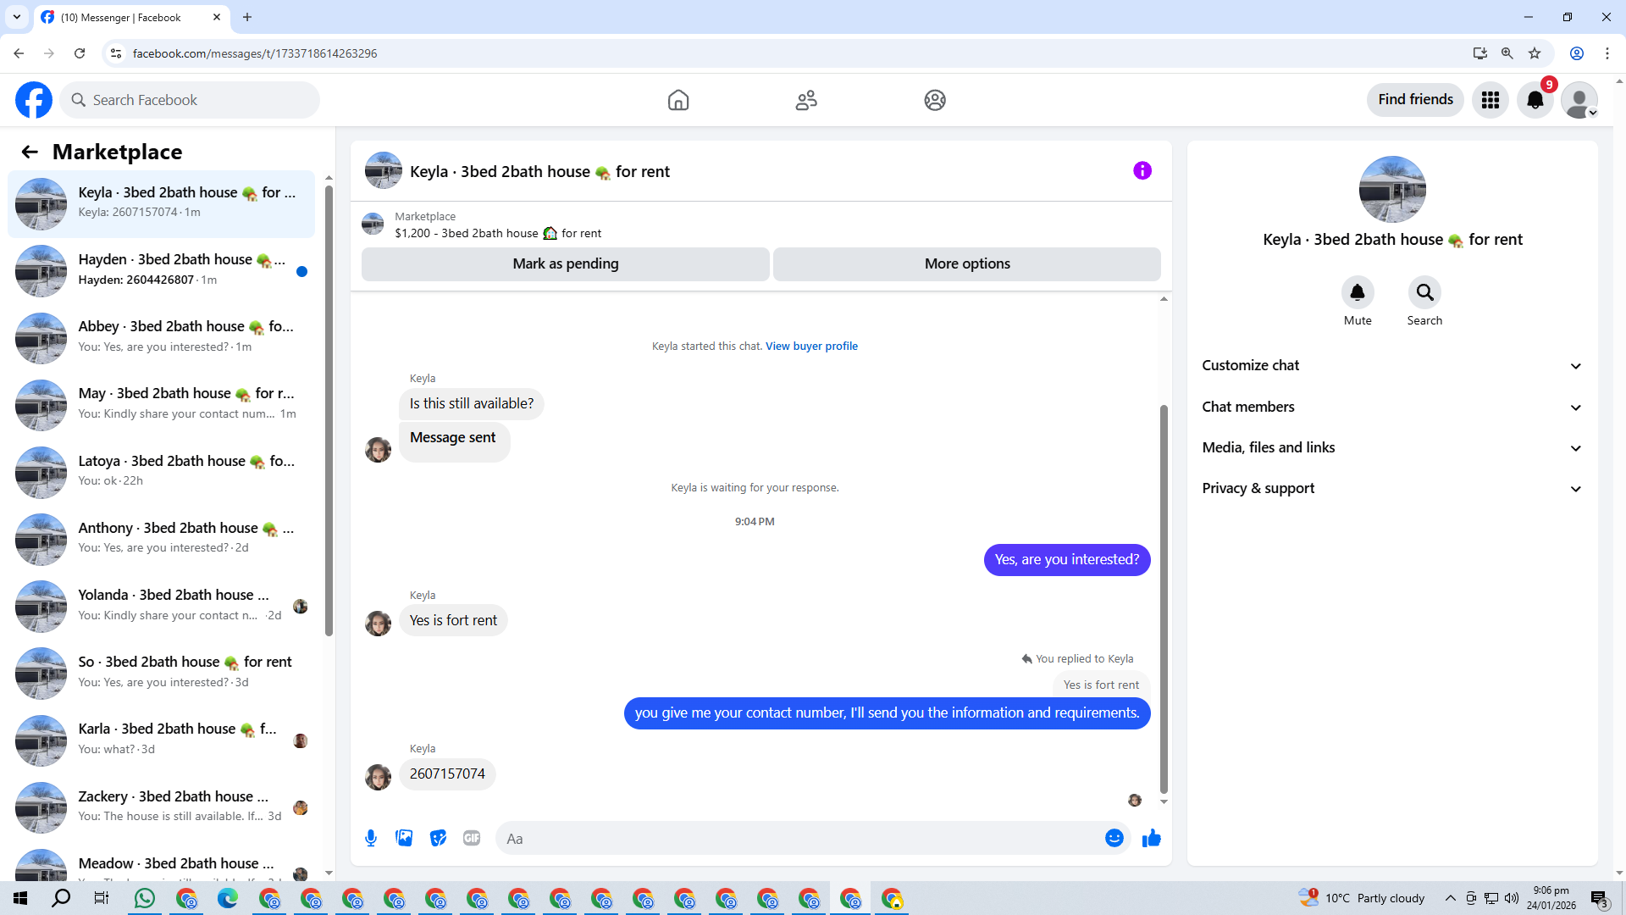Toggle the conversation information panel
Screen dimensions: 1626x915
tap(1142, 171)
